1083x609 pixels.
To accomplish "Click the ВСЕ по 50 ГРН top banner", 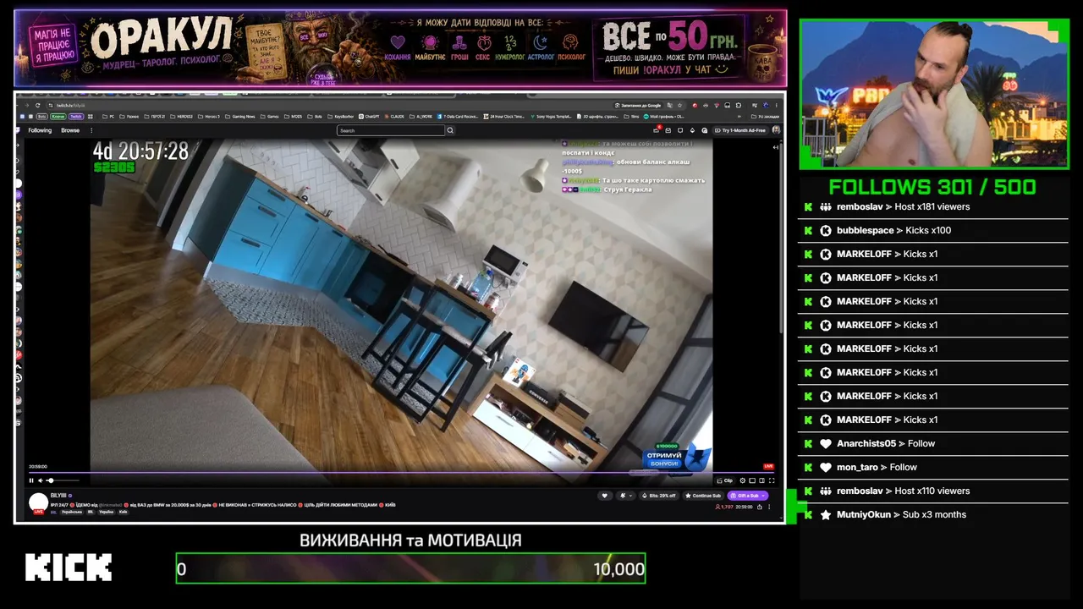I will click(668, 49).
